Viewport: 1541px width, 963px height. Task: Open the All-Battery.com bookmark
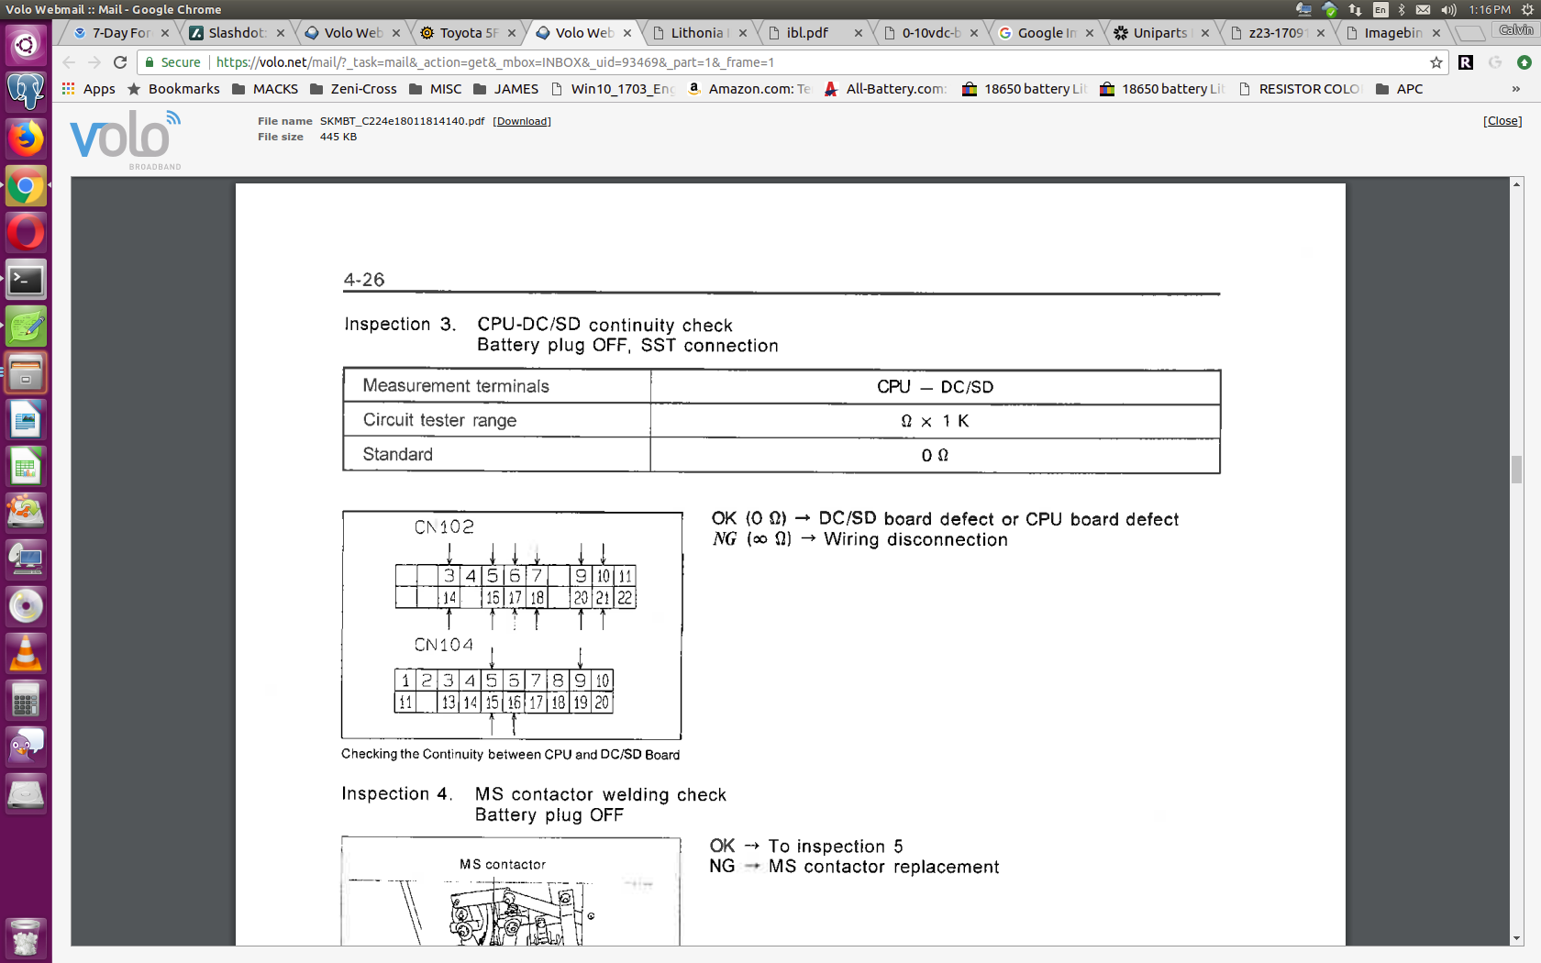tap(885, 89)
